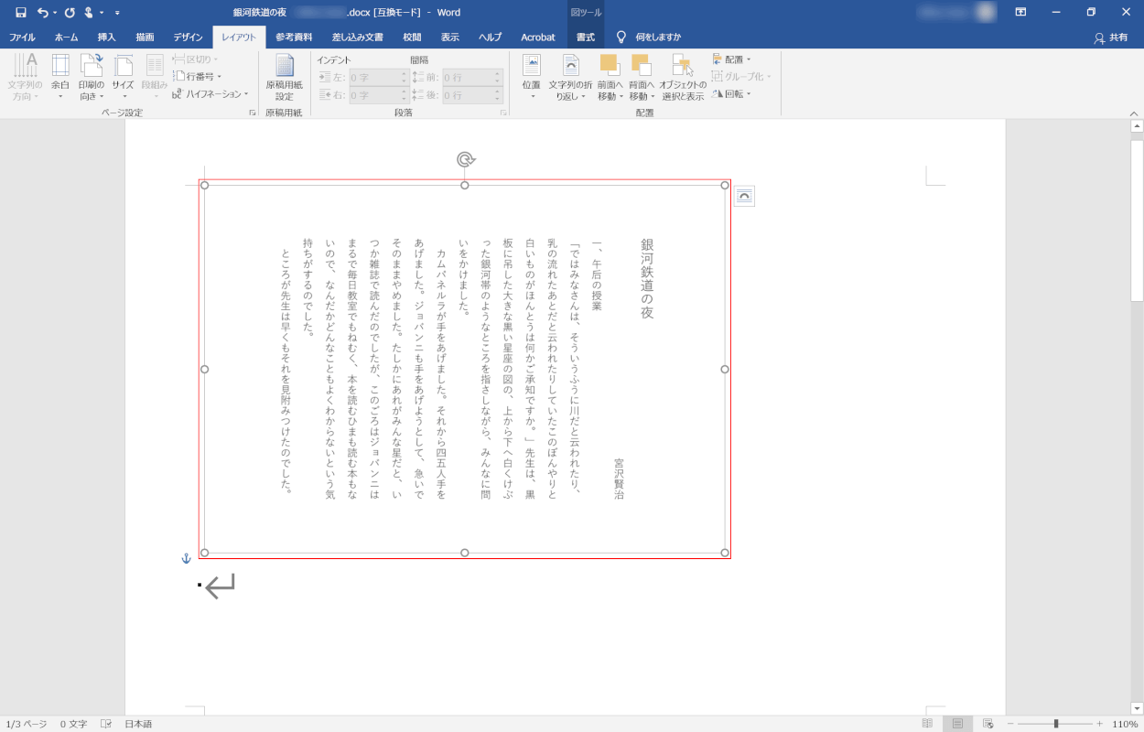Open 印刷の向き orientation menu
This screenshot has width=1144, height=732.
[92, 77]
